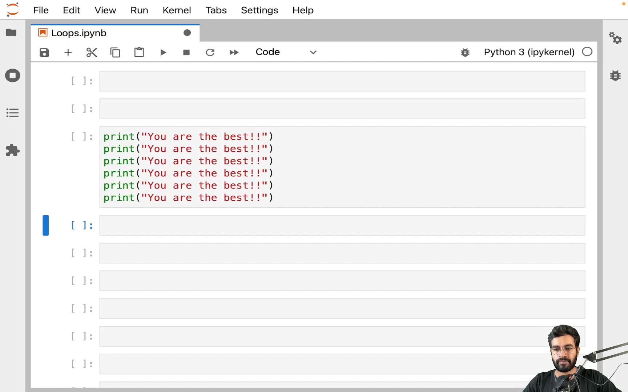Image resolution: width=628 pixels, height=392 pixels.
Task: Interrupt the kernel with the stop icon
Action: (186, 52)
